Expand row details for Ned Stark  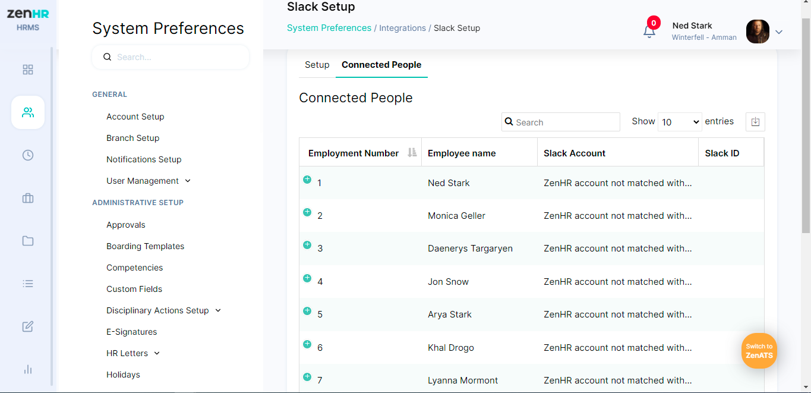[307, 180]
